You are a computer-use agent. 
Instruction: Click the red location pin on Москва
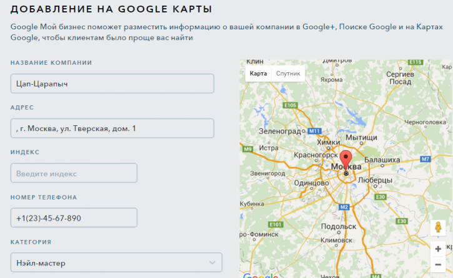[346, 162]
